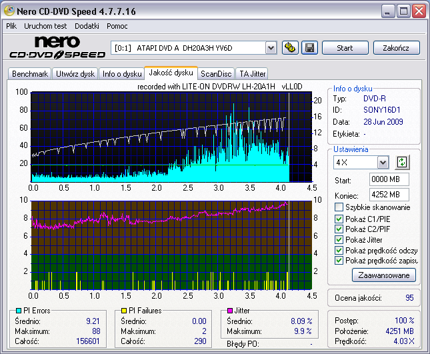Click the drive options icon beside drive selector
The height and width of the screenshot is (354, 430).
290,47
